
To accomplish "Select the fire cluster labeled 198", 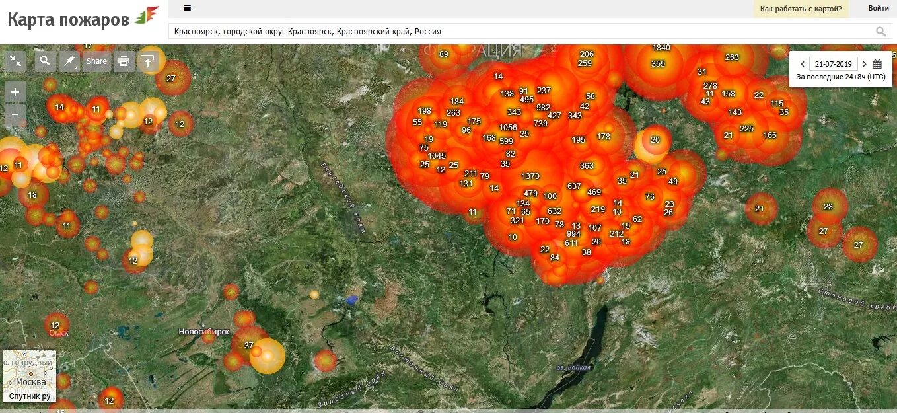I will tap(424, 111).
